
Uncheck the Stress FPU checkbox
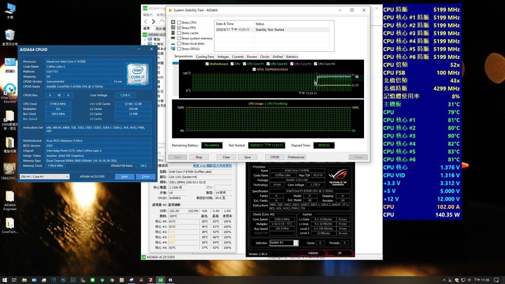179,27
